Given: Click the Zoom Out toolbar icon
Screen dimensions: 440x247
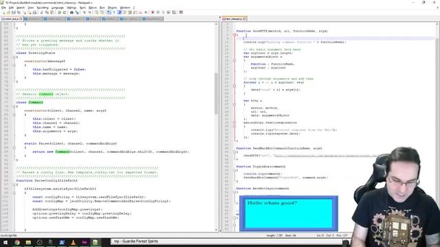Looking at the screenshot, I should (x=90, y=12).
